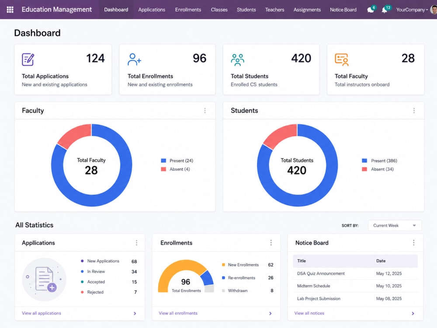This screenshot has width=437, height=328.
Task: Click the Total Enrollments person-plus icon
Action: [134, 59]
